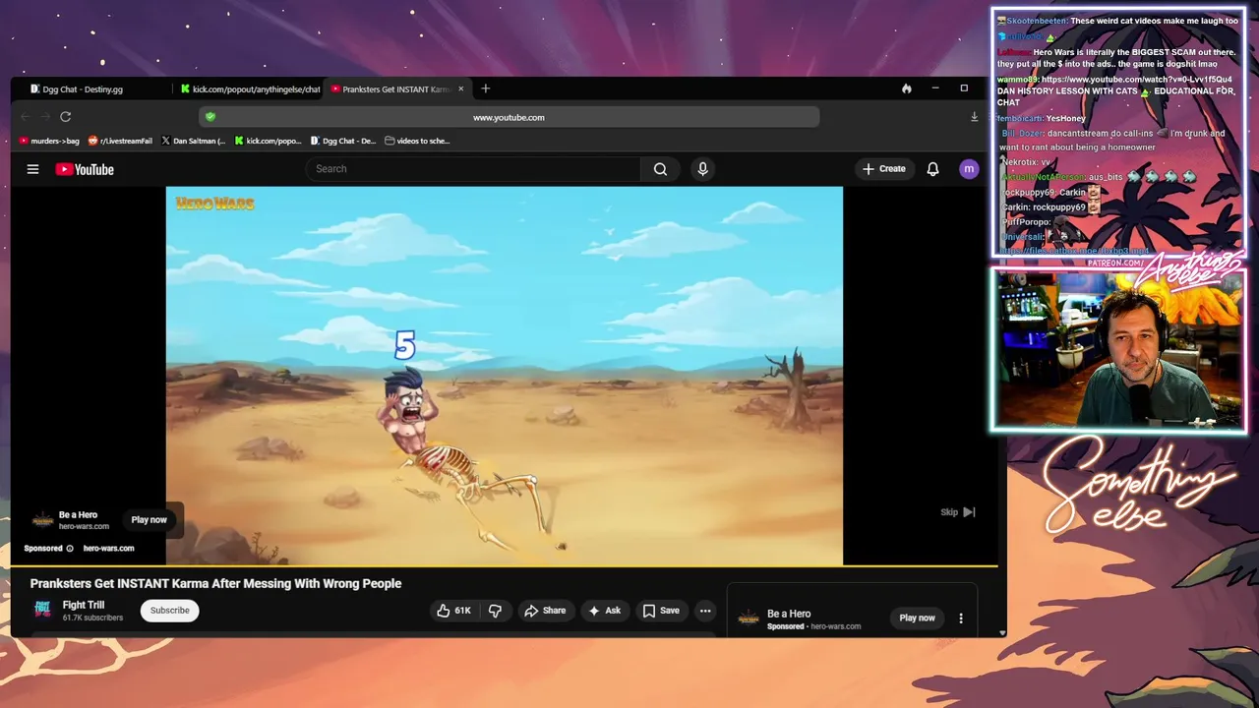Click Play now in the sponsored card below

click(x=917, y=619)
